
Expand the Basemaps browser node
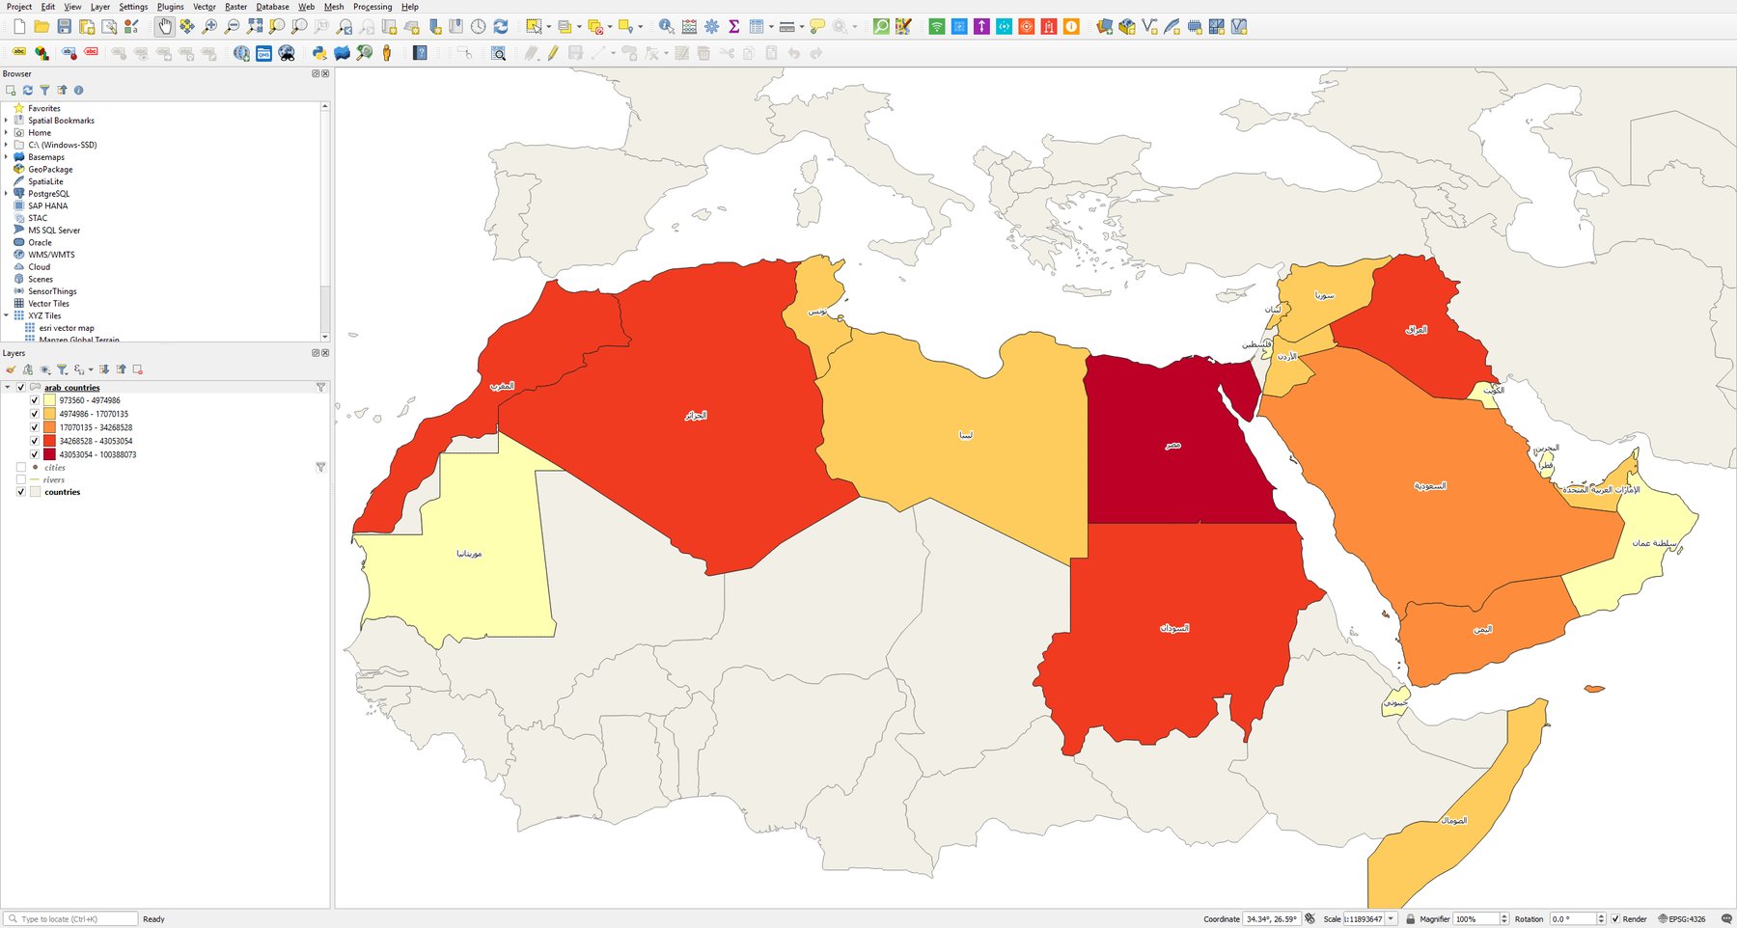click(7, 157)
